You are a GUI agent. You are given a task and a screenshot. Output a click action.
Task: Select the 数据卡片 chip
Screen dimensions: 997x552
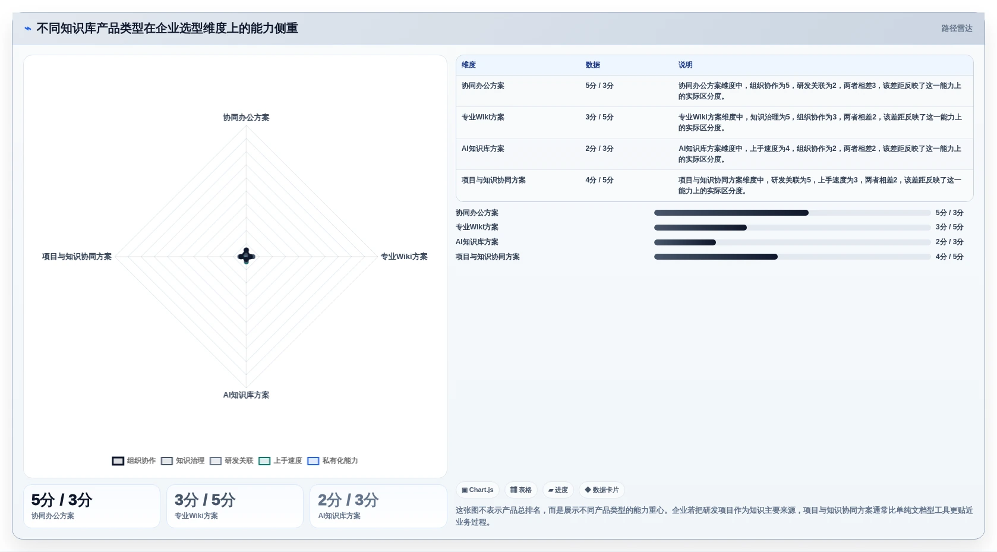coord(602,490)
